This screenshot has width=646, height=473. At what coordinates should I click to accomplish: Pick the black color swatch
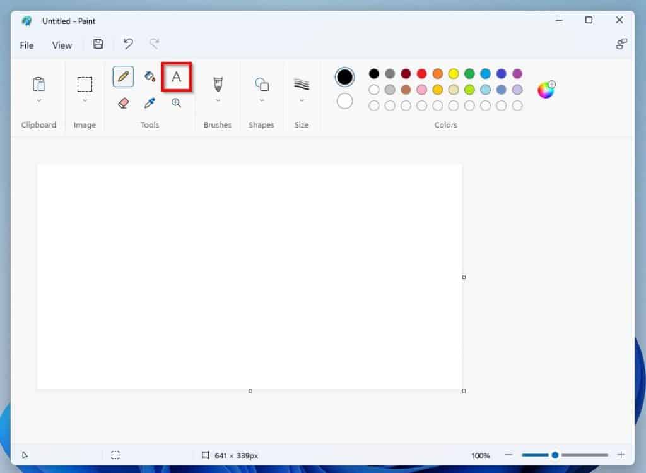click(x=373, y=73)
